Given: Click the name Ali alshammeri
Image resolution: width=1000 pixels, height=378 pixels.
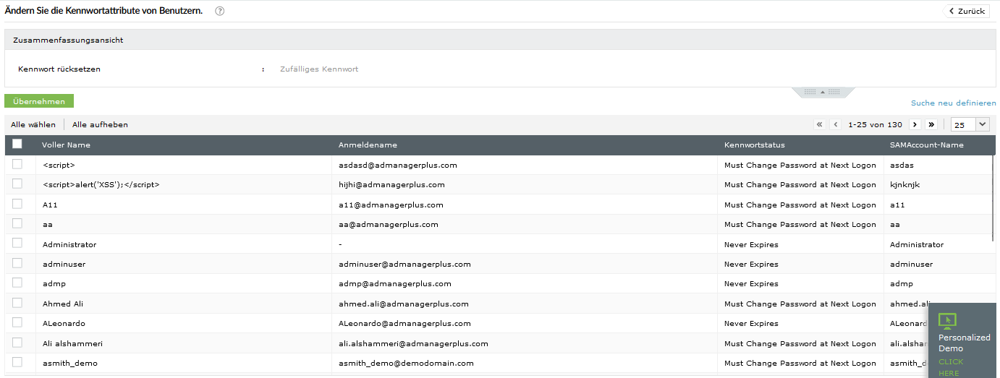Looking at the screenshot, I should [x=72, y=343].
